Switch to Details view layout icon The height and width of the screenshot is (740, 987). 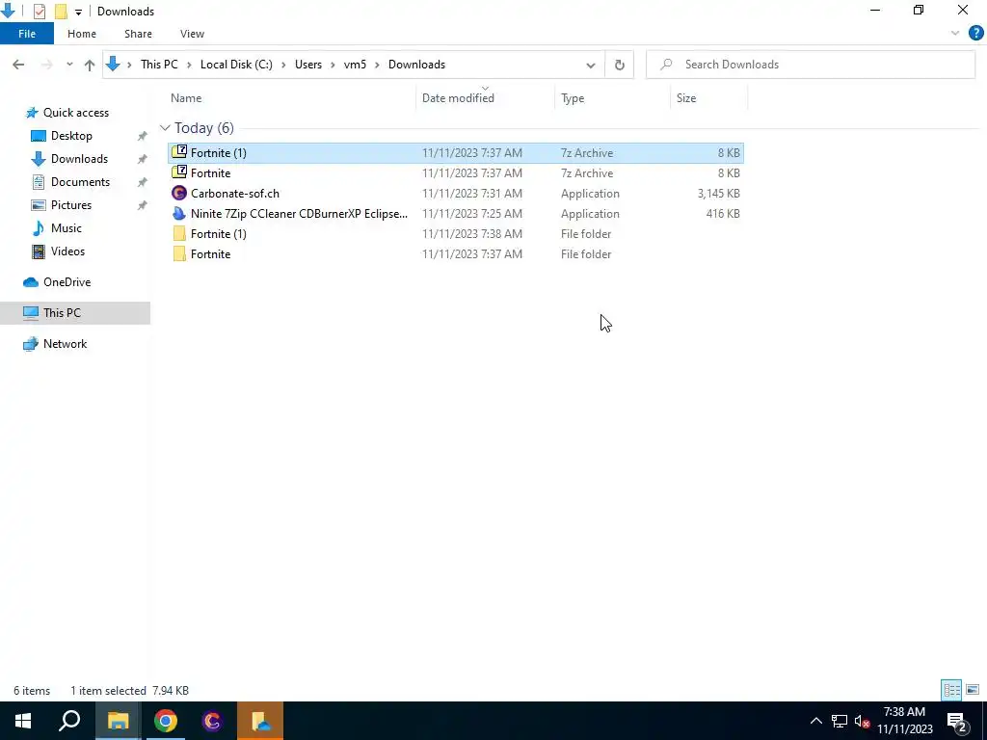[951, 690]
